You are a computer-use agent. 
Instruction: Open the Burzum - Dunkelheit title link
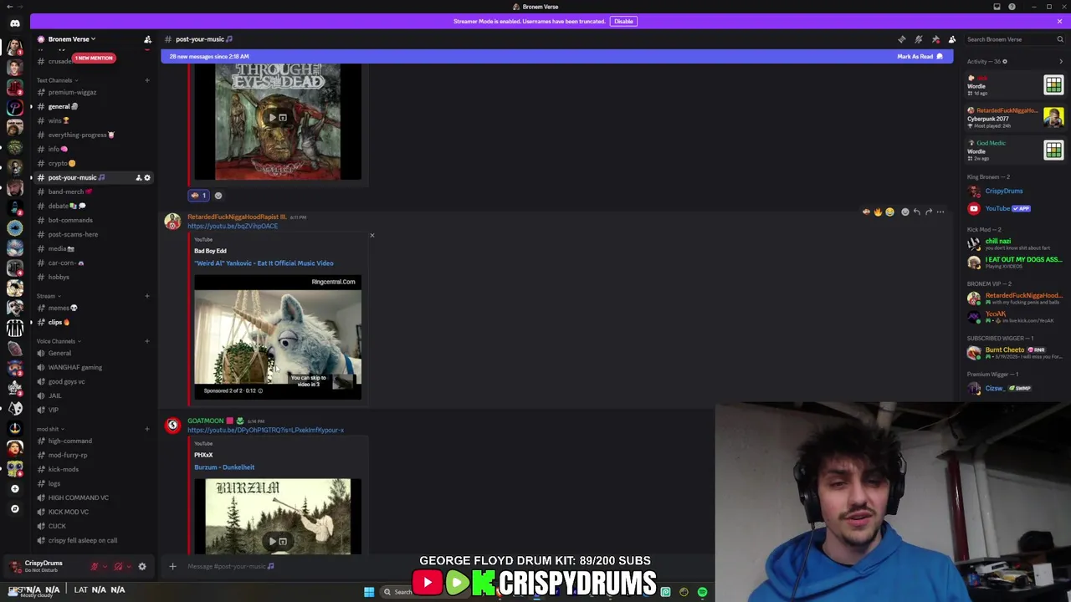(224, 467)
